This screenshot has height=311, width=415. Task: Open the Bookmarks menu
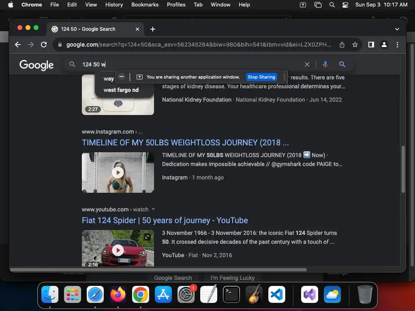(x=145, y=4)
